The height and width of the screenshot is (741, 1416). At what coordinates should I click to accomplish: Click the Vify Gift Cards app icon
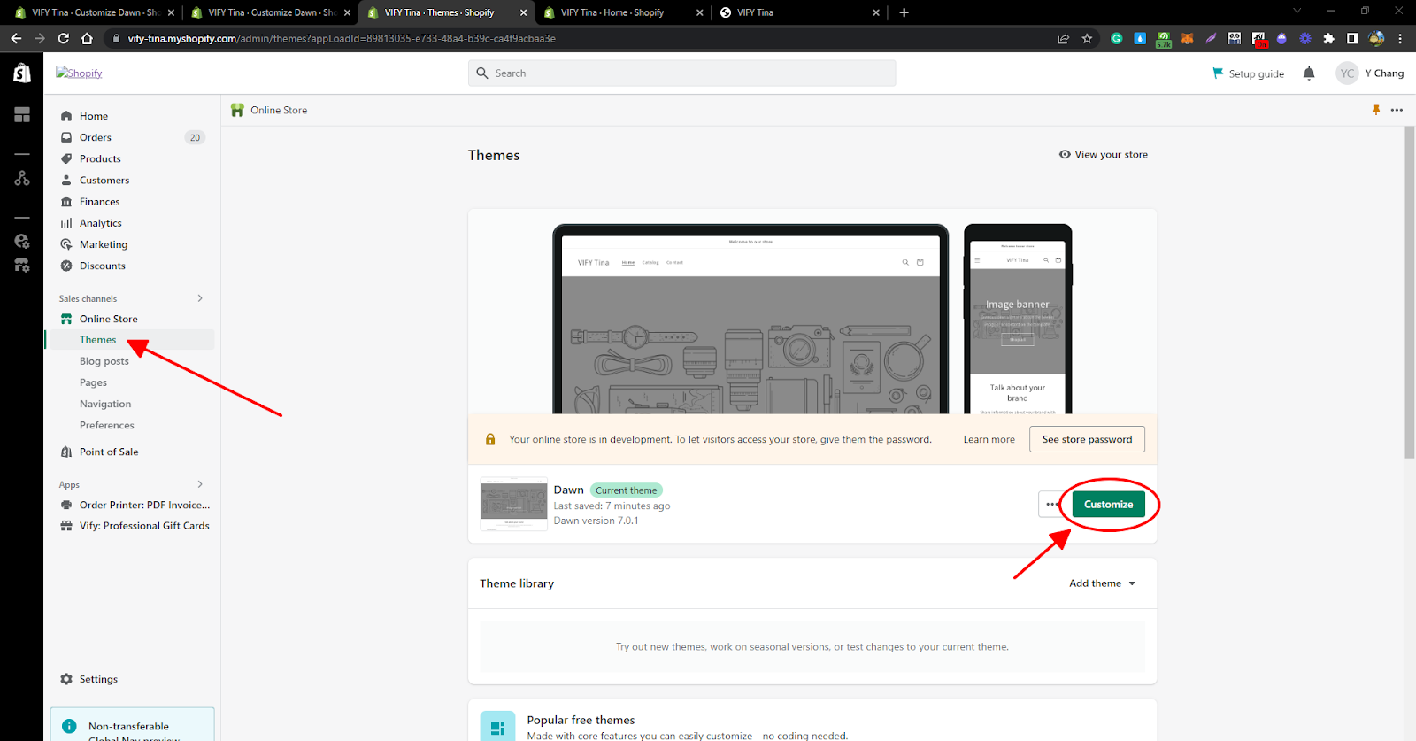point(66,526)
